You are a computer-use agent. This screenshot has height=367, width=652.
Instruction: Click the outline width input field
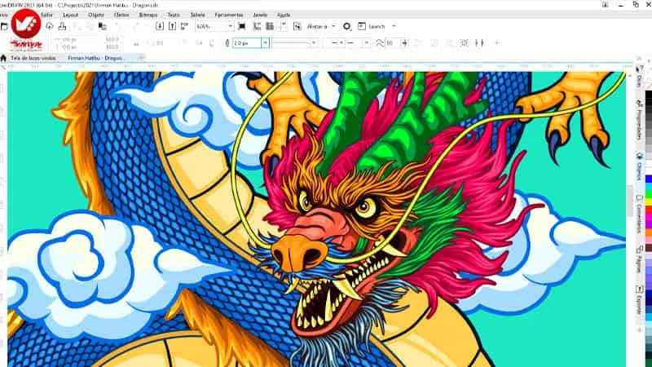(x=247, y=43)
